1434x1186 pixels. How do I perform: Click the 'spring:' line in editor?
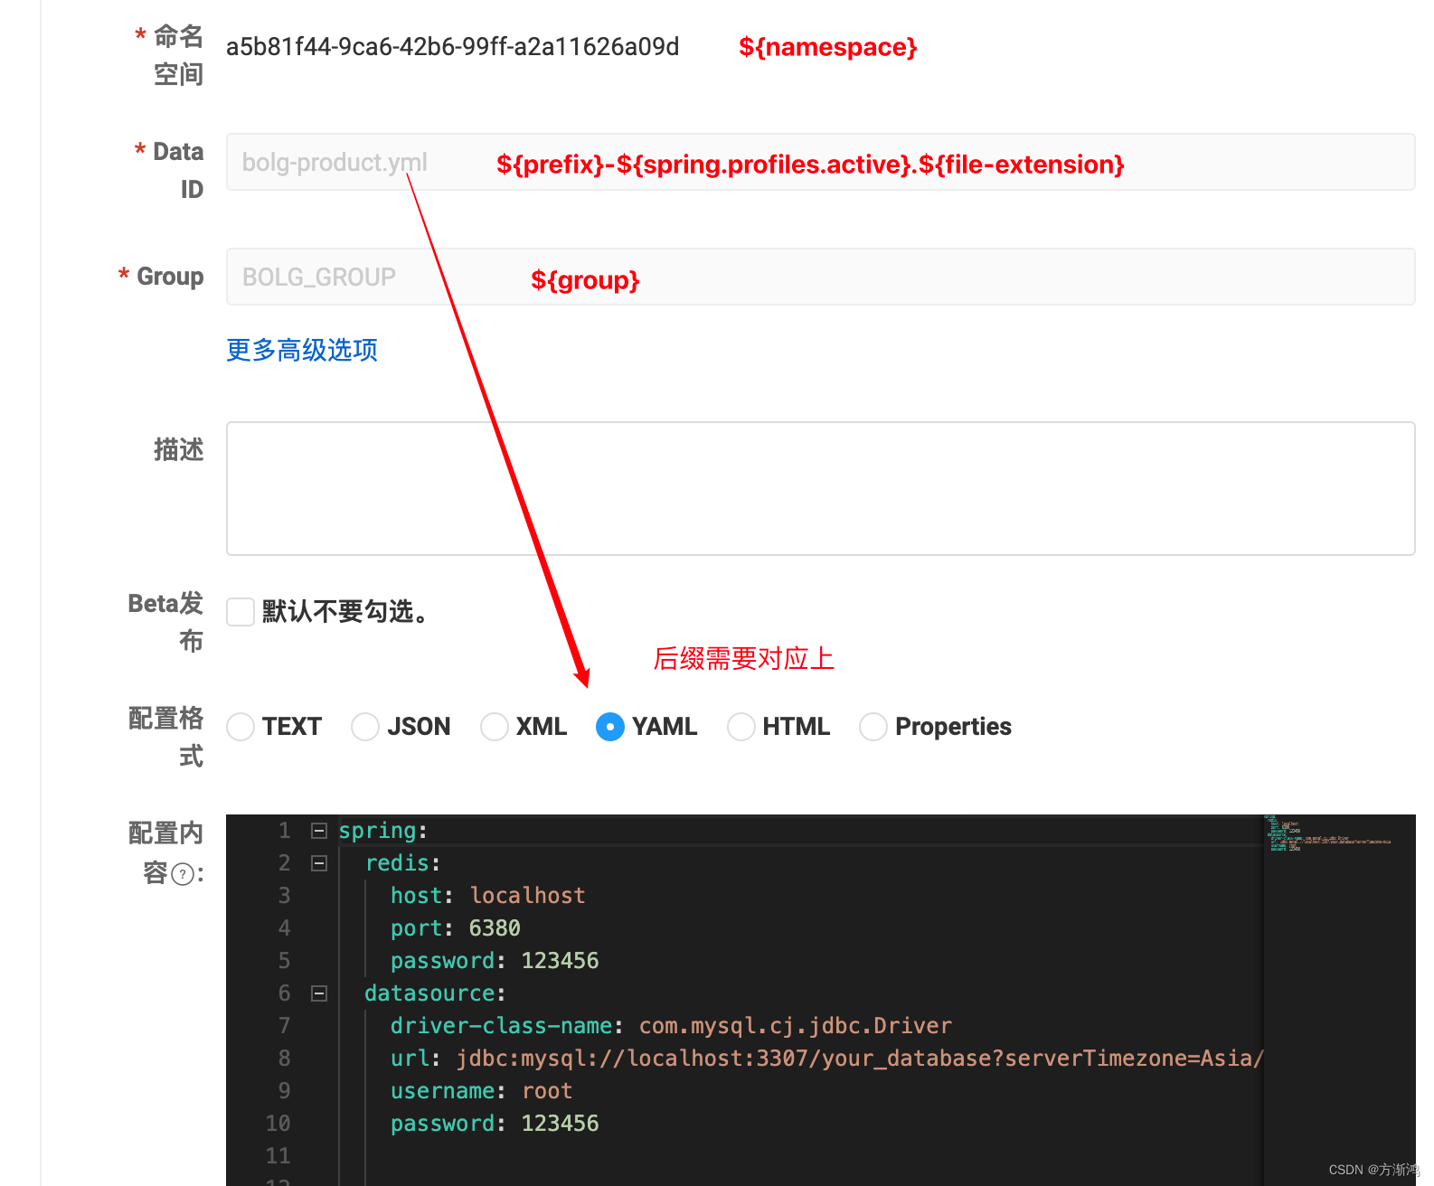point(382,831)
